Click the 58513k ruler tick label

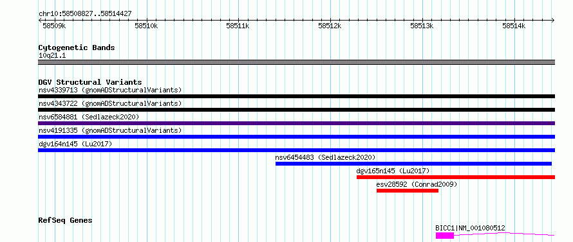(x=422, y=26)
